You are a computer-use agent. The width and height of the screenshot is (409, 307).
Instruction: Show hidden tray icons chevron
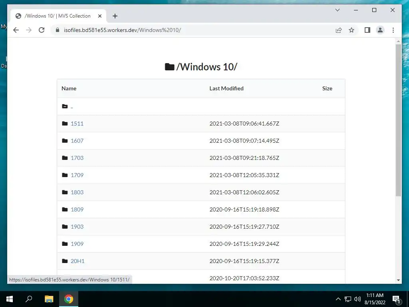338,299
